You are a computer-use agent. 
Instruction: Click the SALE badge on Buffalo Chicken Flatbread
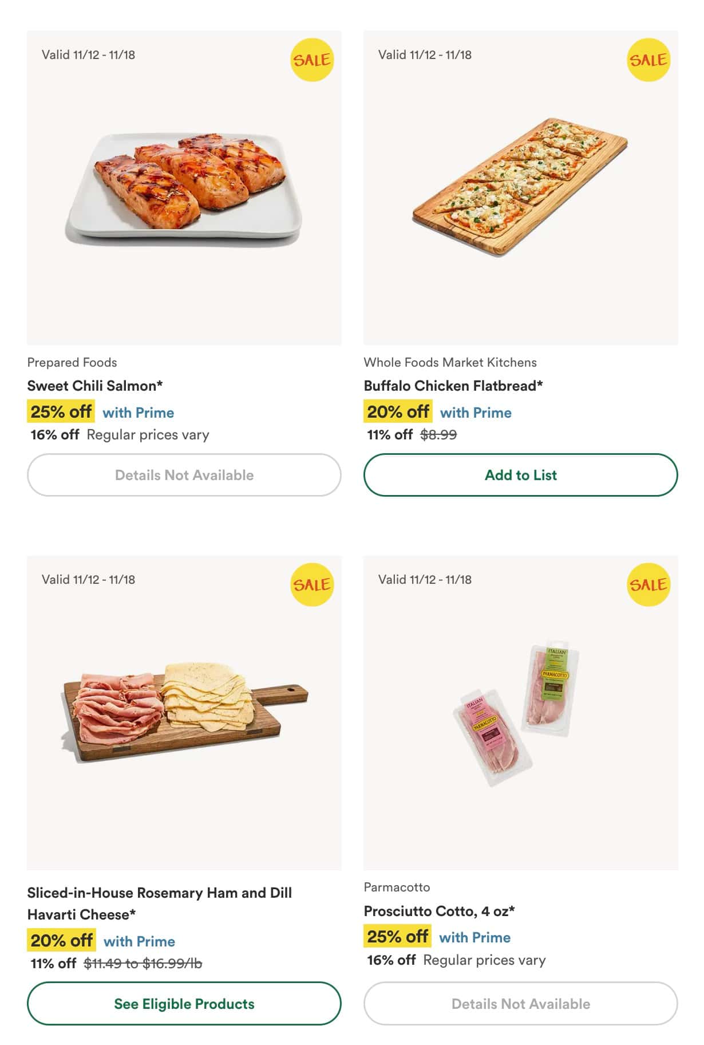click(648, 60)
